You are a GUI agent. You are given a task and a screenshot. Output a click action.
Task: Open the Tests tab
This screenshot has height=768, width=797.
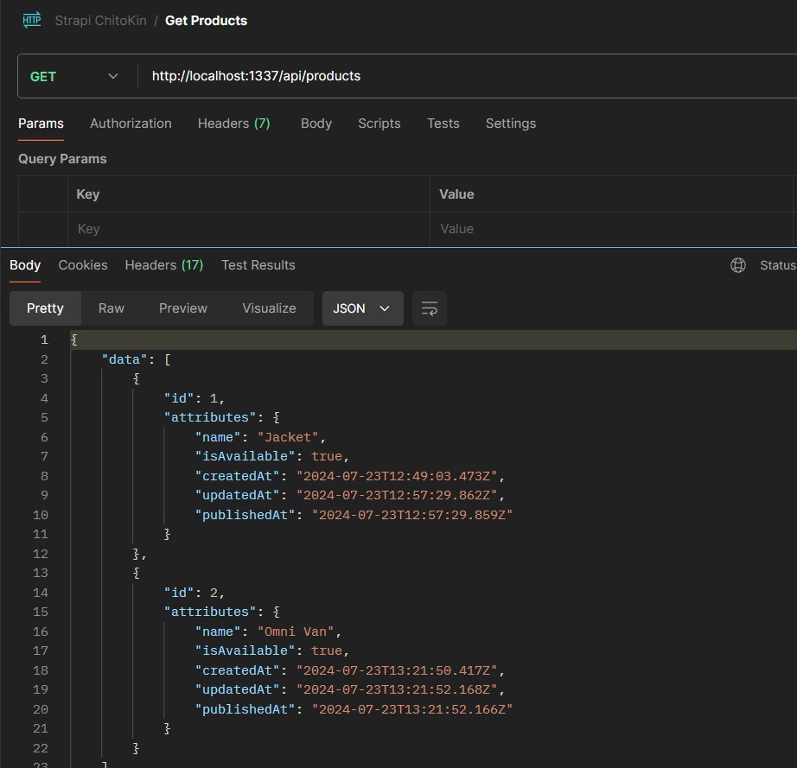[443, 124]
